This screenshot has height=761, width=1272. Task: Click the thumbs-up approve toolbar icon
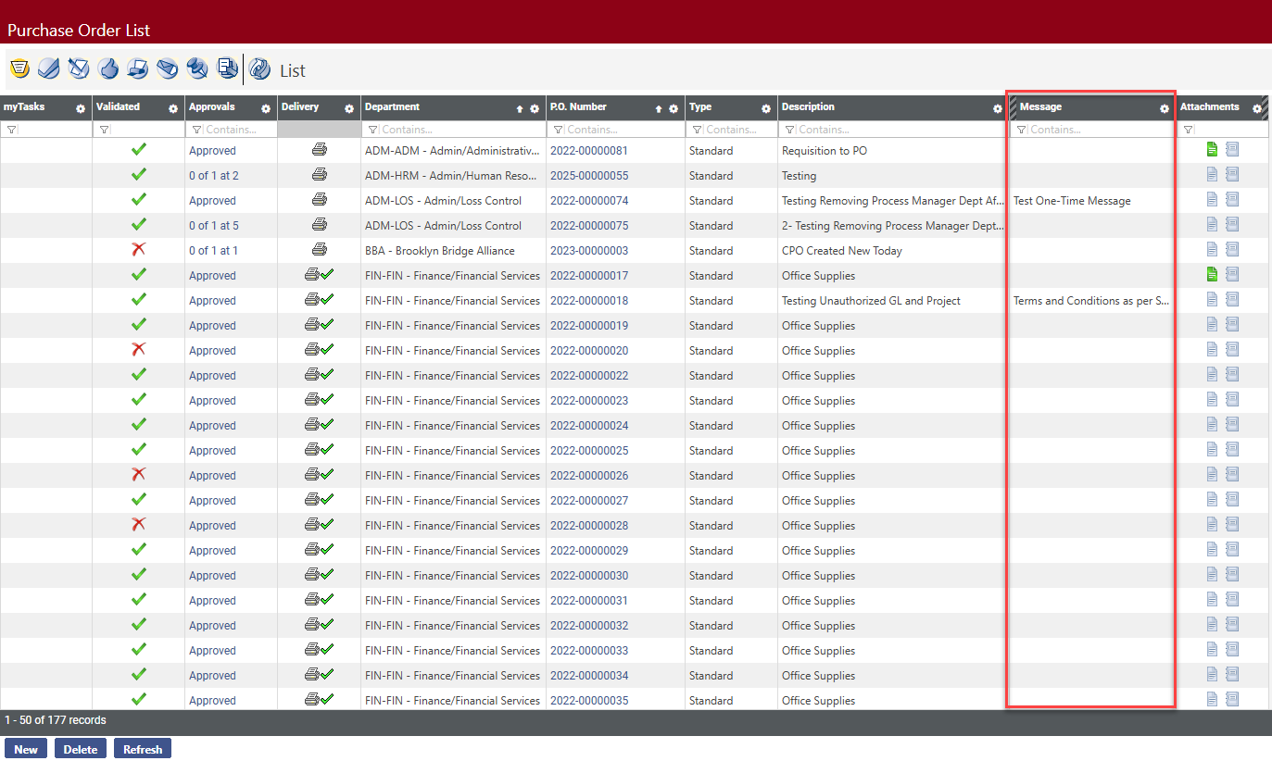click(x=108, y=69)
